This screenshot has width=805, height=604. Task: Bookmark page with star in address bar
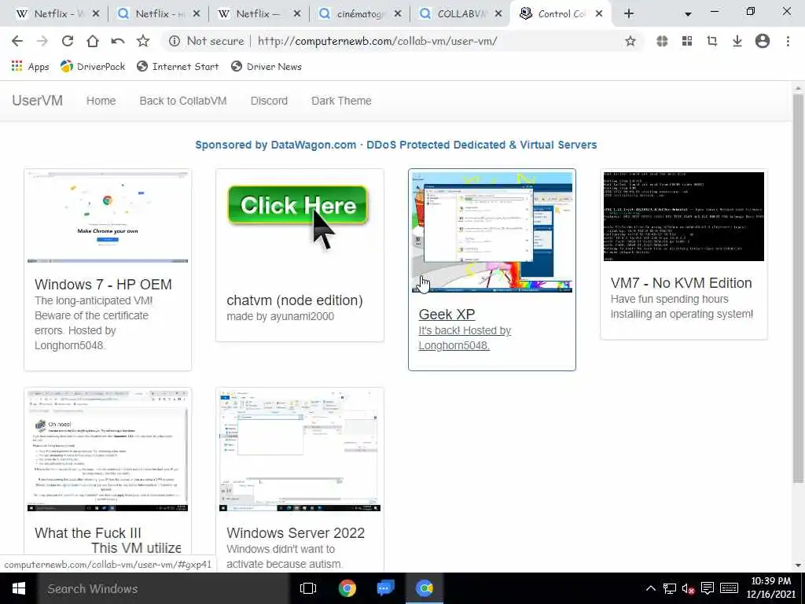coord(630,41)
